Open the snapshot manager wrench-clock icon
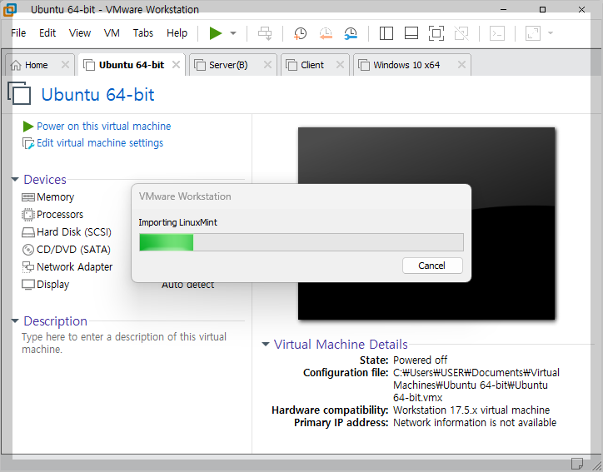Image resolution: width=603 pixels, height=472 pixels. pos(351,33)
